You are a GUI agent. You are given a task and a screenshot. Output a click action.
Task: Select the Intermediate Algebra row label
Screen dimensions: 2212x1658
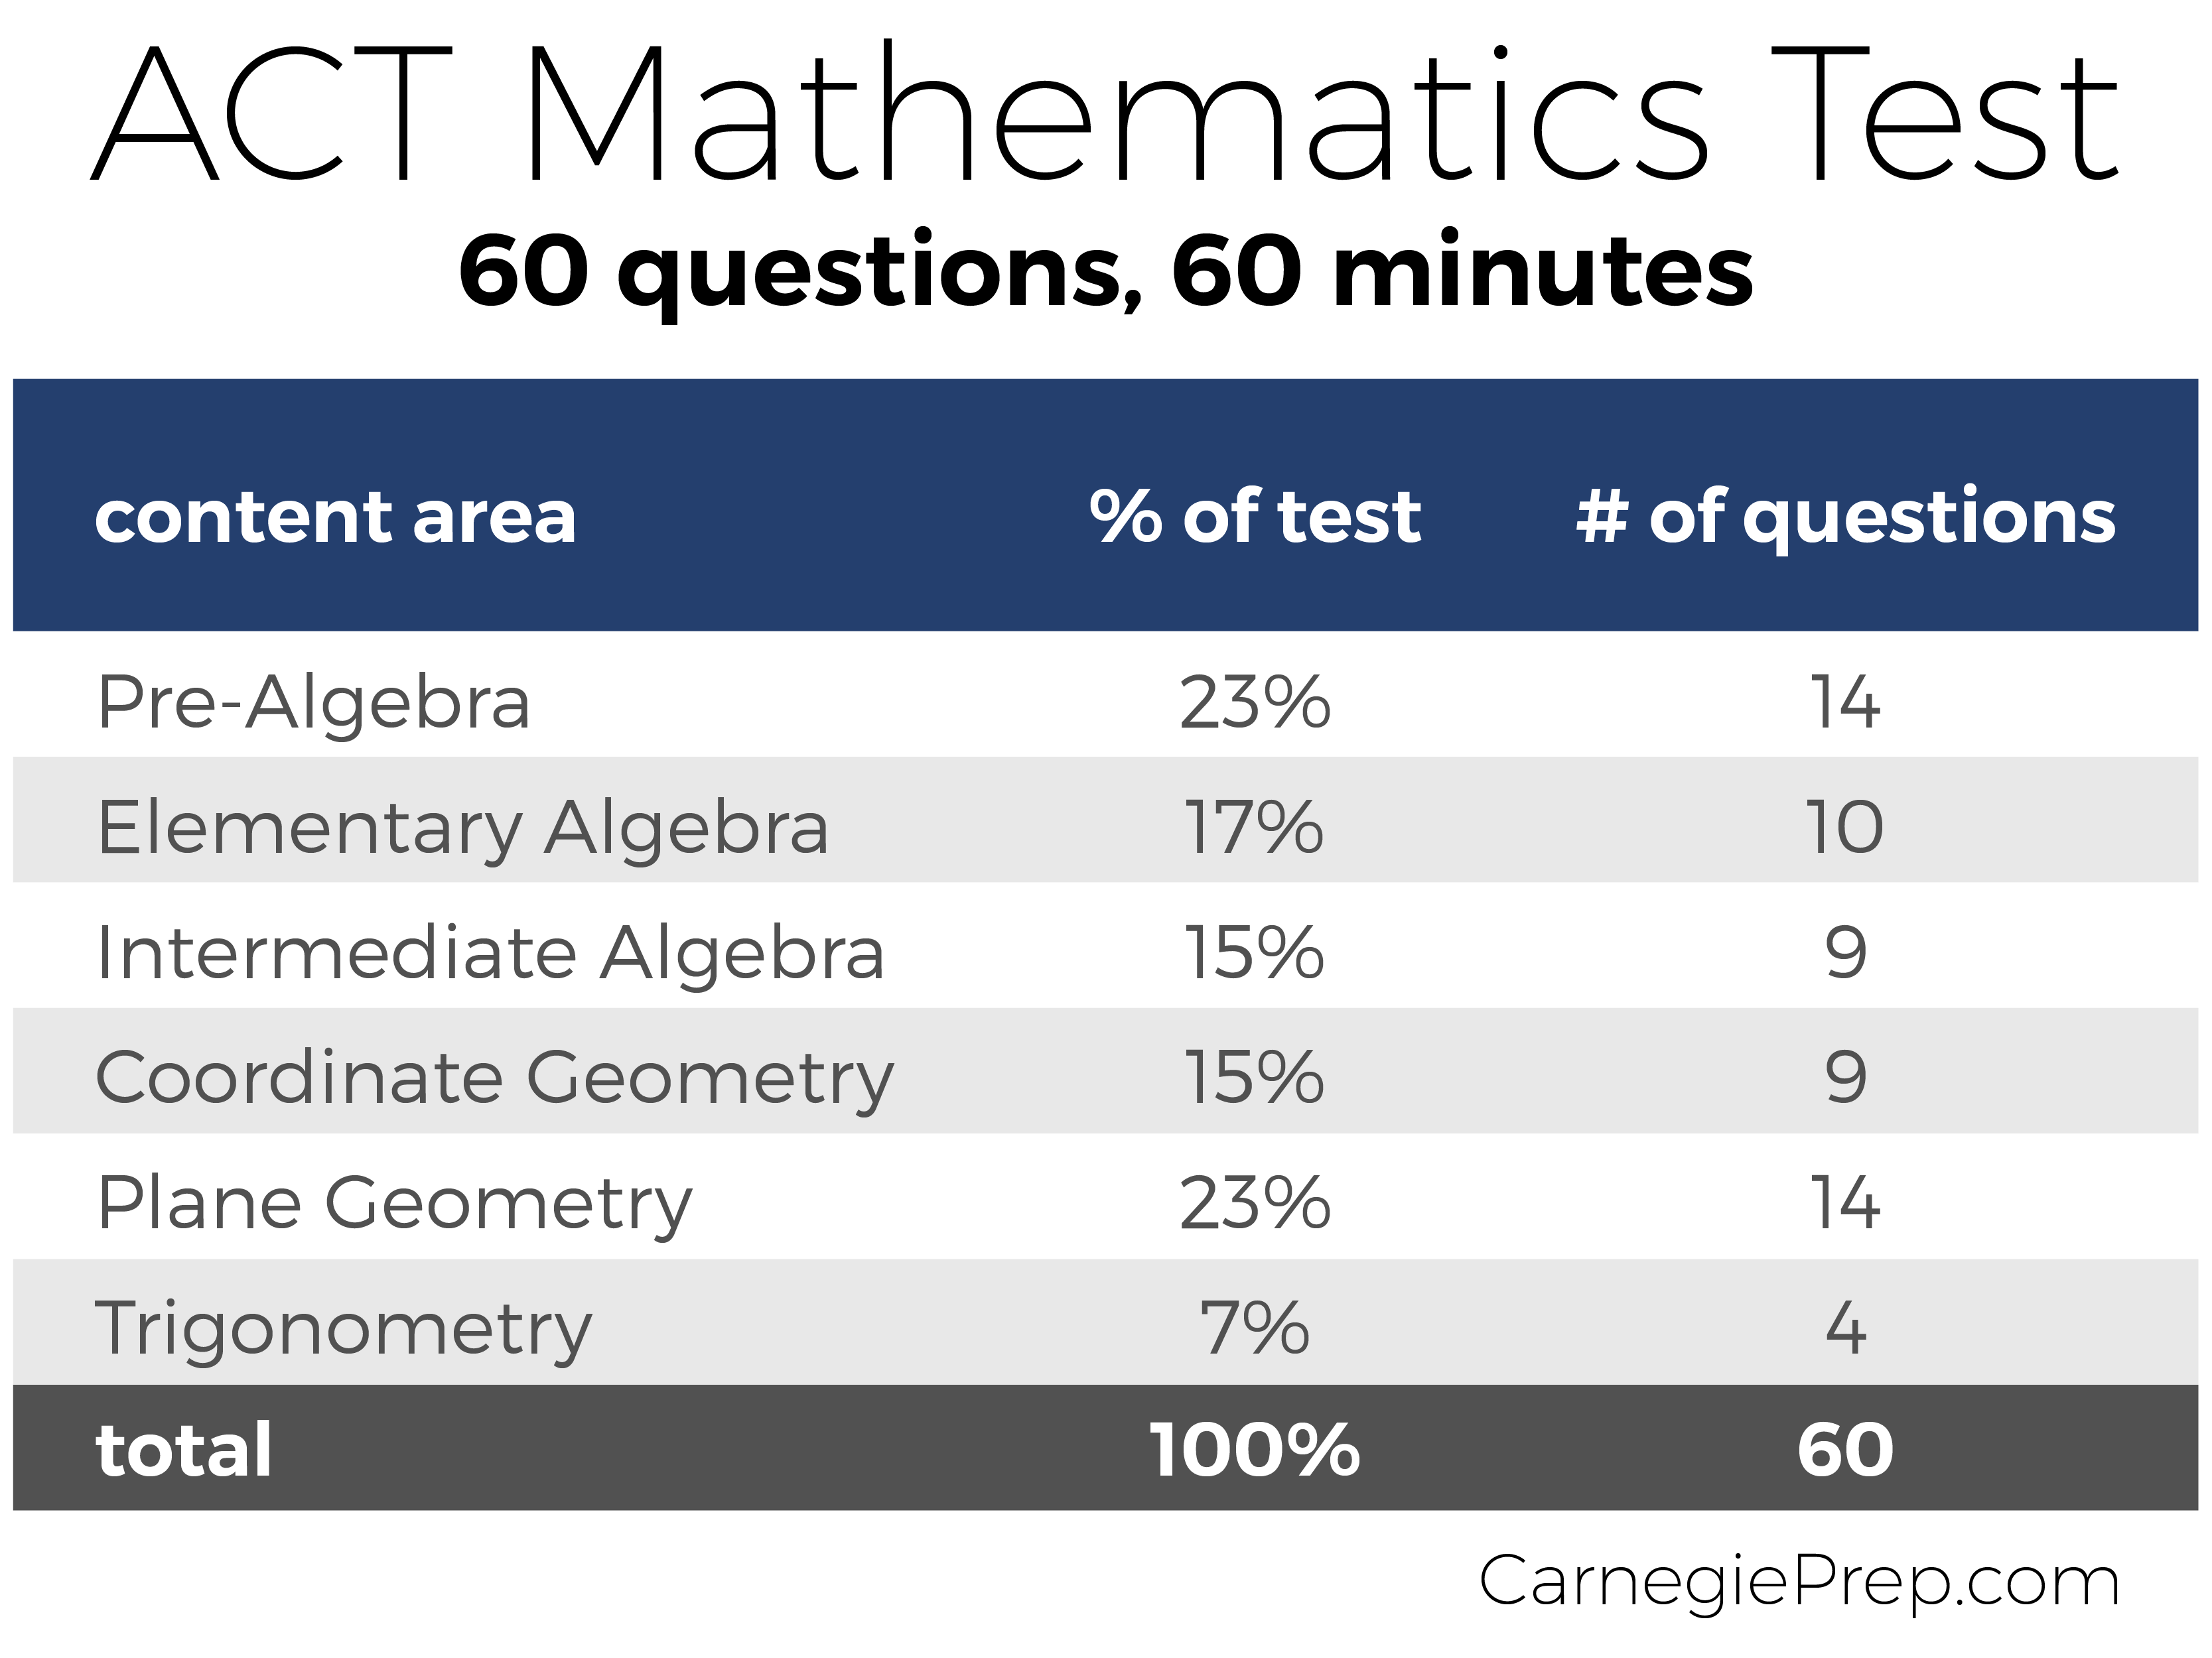[491, 954]
